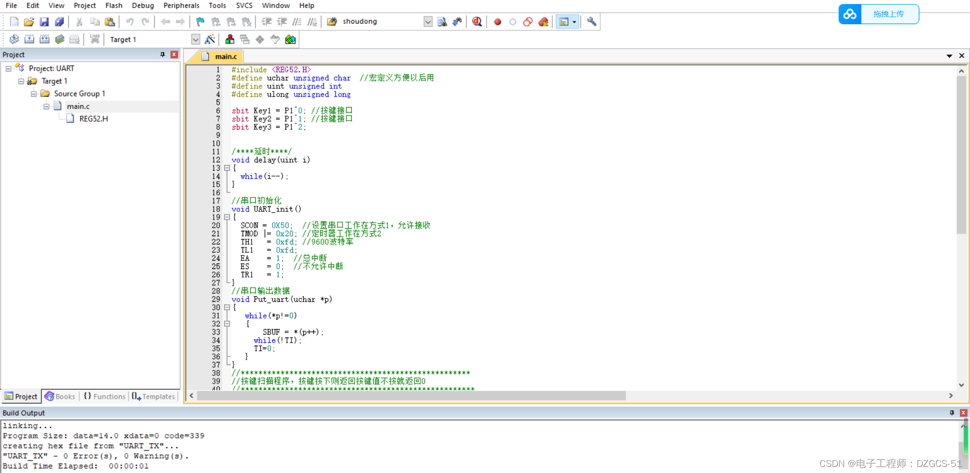Screen dimensions: 970x473
Task: Click the Incremental Find icon
Action: 457,22
